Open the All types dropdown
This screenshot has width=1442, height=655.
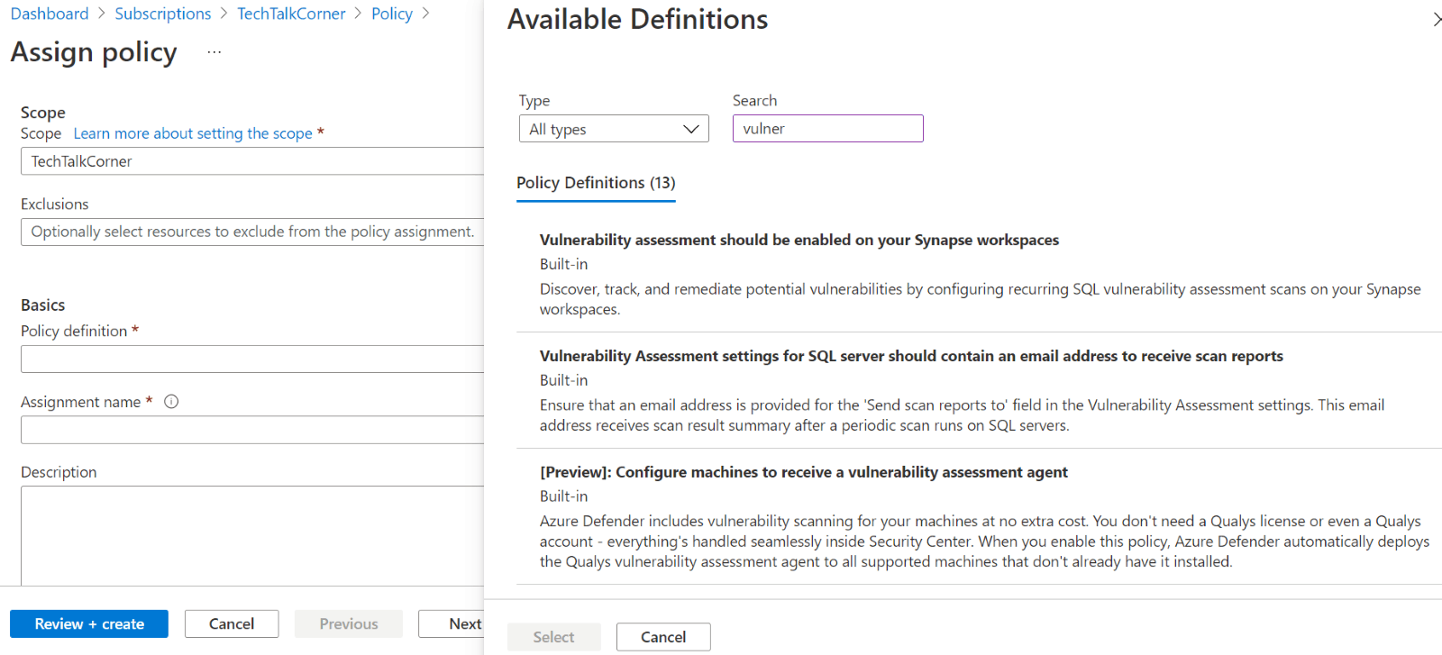(614, 129)
